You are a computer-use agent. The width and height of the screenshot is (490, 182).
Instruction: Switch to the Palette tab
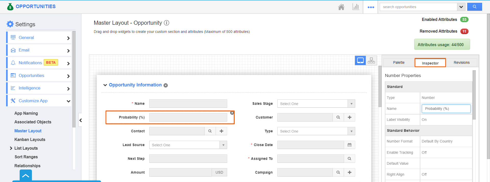point(399,62)
